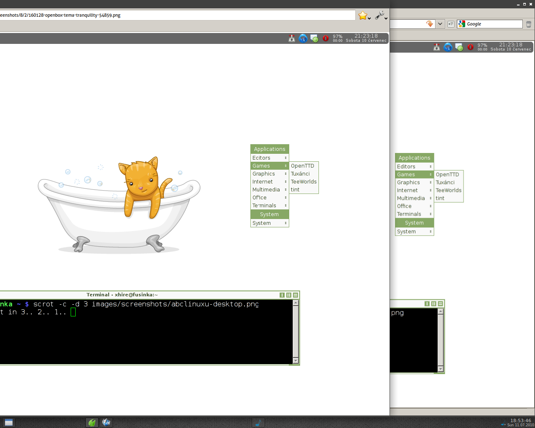Choose TeeWorlds in the background window's Games submenu
This screenshot has width=535, height=428.
[449, 190]
